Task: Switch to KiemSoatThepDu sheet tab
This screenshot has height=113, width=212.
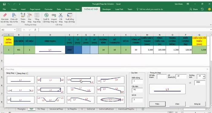Action: click(126, 109)
